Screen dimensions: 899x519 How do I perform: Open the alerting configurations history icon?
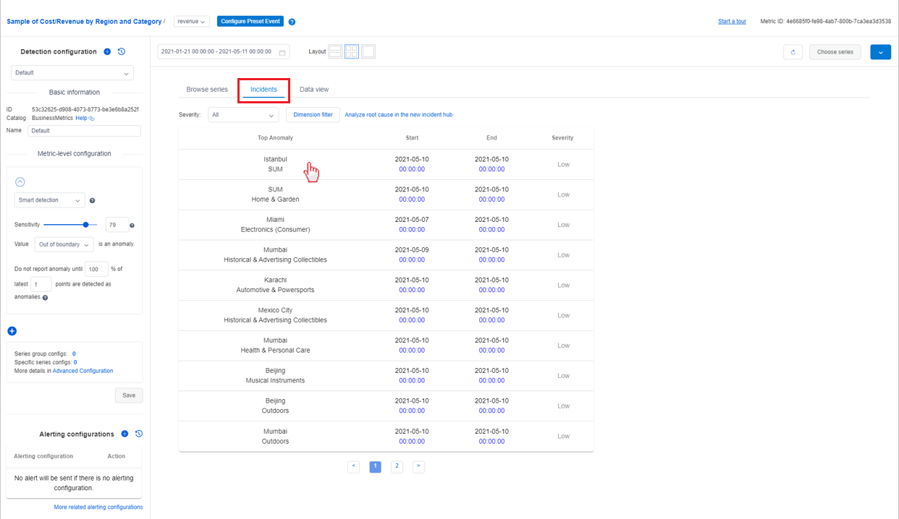pyautogui.click(x=139, y=434)
